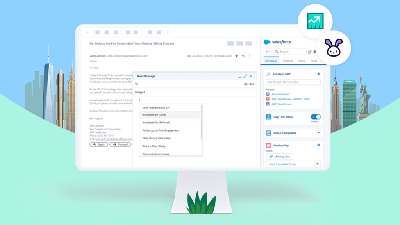Click the ABC Healthcare account icon

[x=269, y=104]
